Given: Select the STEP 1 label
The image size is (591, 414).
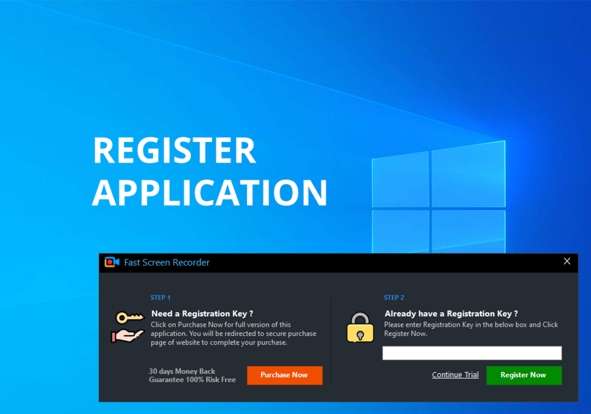Looking at the screenshot, I should point(160,298).
